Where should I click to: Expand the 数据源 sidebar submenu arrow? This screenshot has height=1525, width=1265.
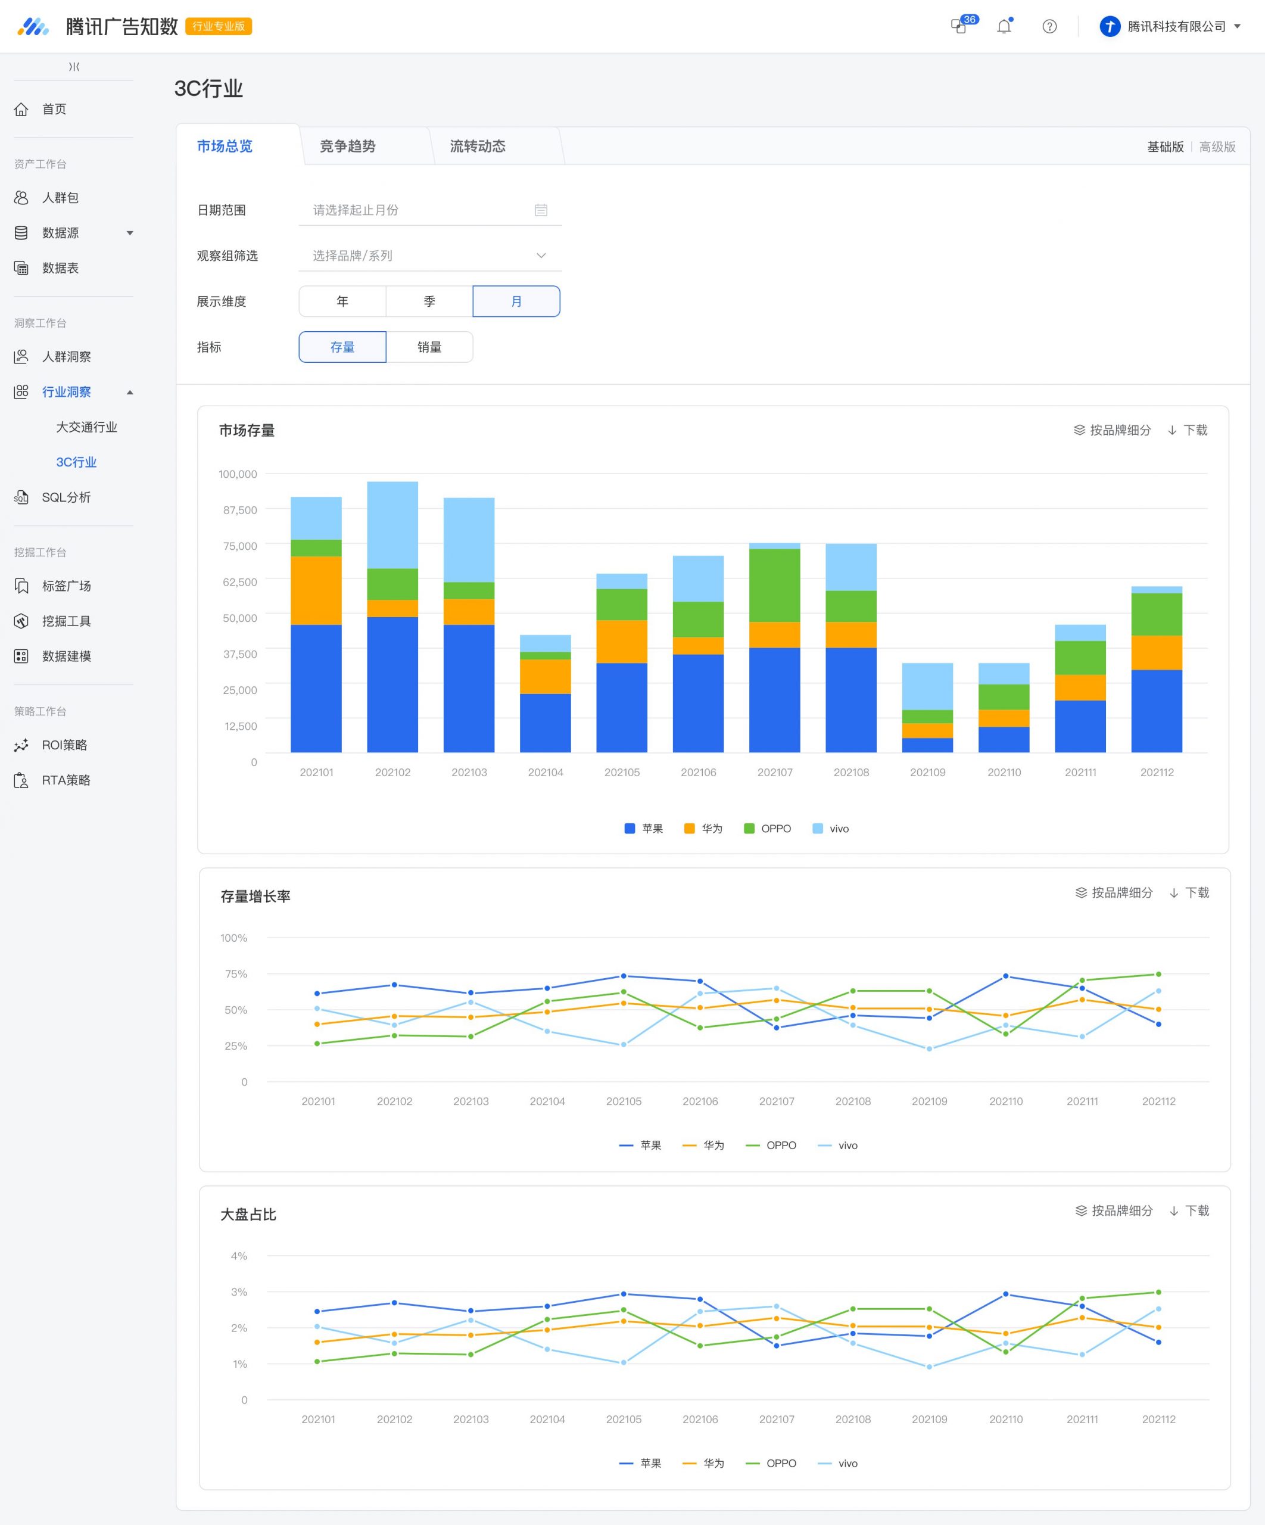click(130, 233)
